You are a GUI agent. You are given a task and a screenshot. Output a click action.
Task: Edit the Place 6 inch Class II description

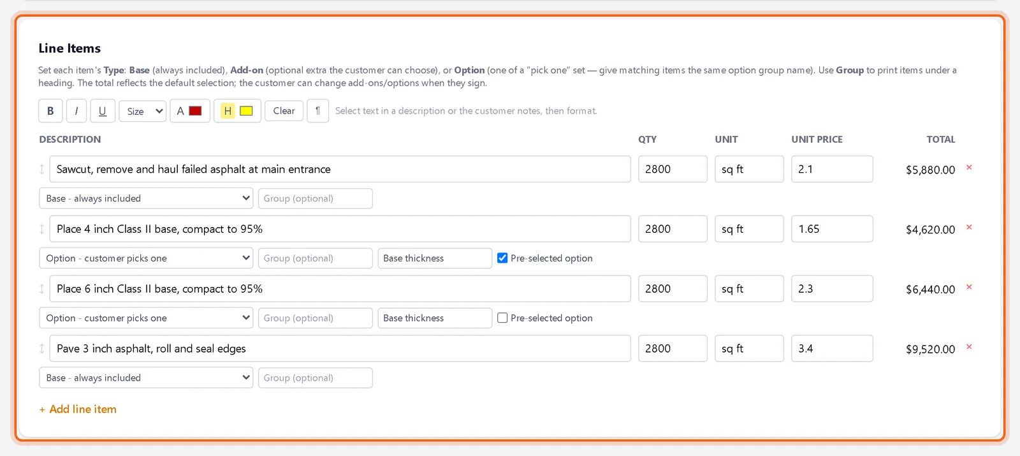coord(340,289)
